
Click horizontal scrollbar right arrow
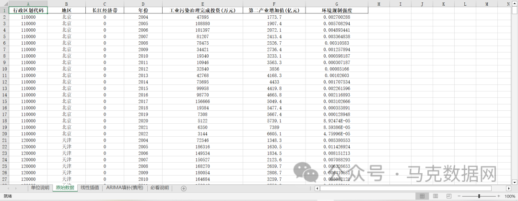[509, 189]
